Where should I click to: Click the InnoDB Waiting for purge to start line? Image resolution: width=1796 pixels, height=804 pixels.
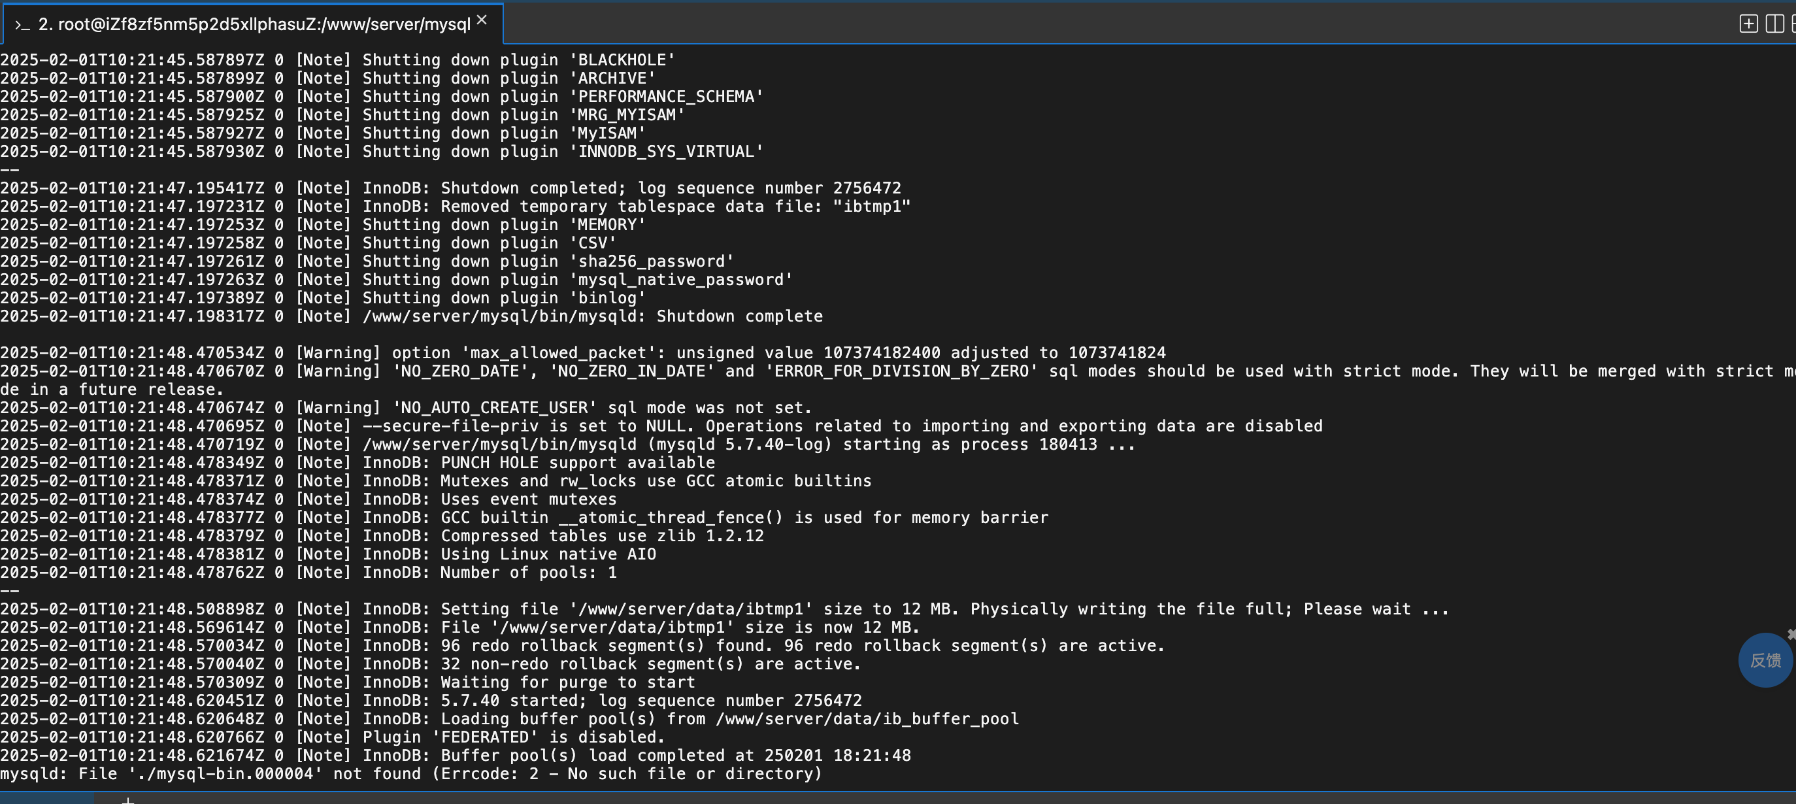348,682
